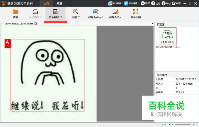
Task: Click the zoom out minus button
Action: click(x=173, y=125)
